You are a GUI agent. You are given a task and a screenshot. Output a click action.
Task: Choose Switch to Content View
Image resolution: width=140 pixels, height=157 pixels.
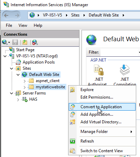(102, 151)
